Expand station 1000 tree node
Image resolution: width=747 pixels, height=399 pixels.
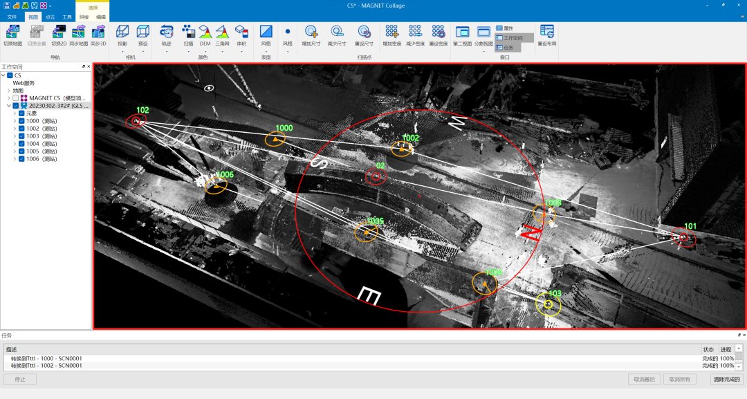click(15, 121)
